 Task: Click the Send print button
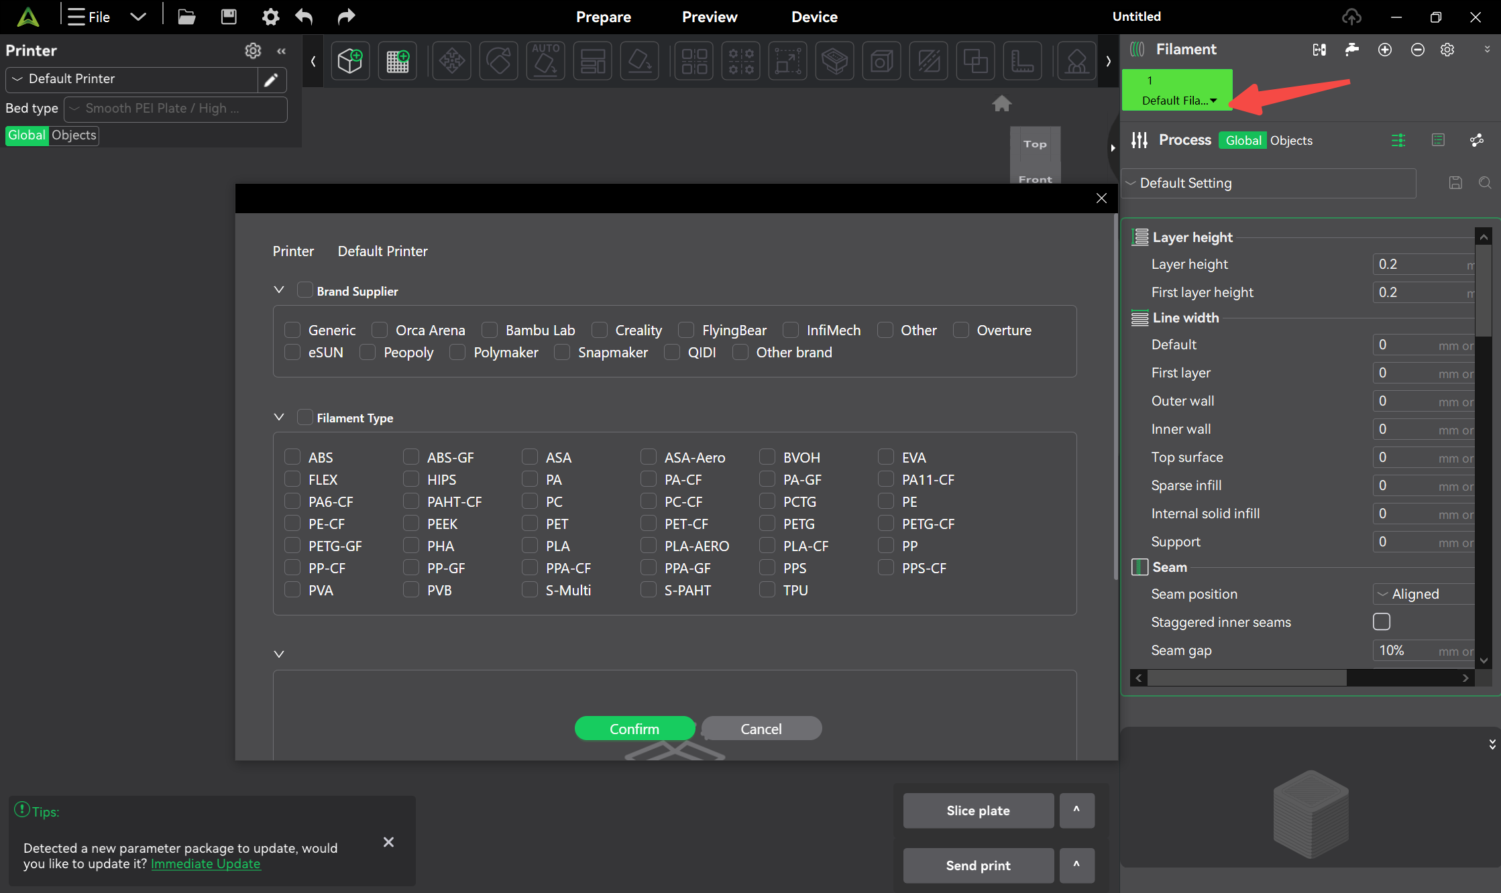pyautogui.click(x=978, y=866)
